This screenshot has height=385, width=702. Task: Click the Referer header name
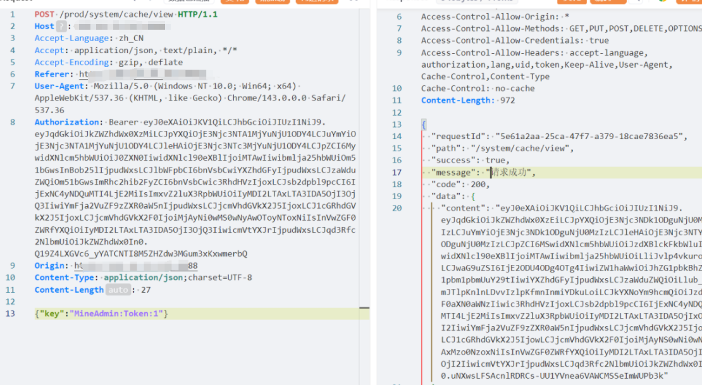[54, 74]
